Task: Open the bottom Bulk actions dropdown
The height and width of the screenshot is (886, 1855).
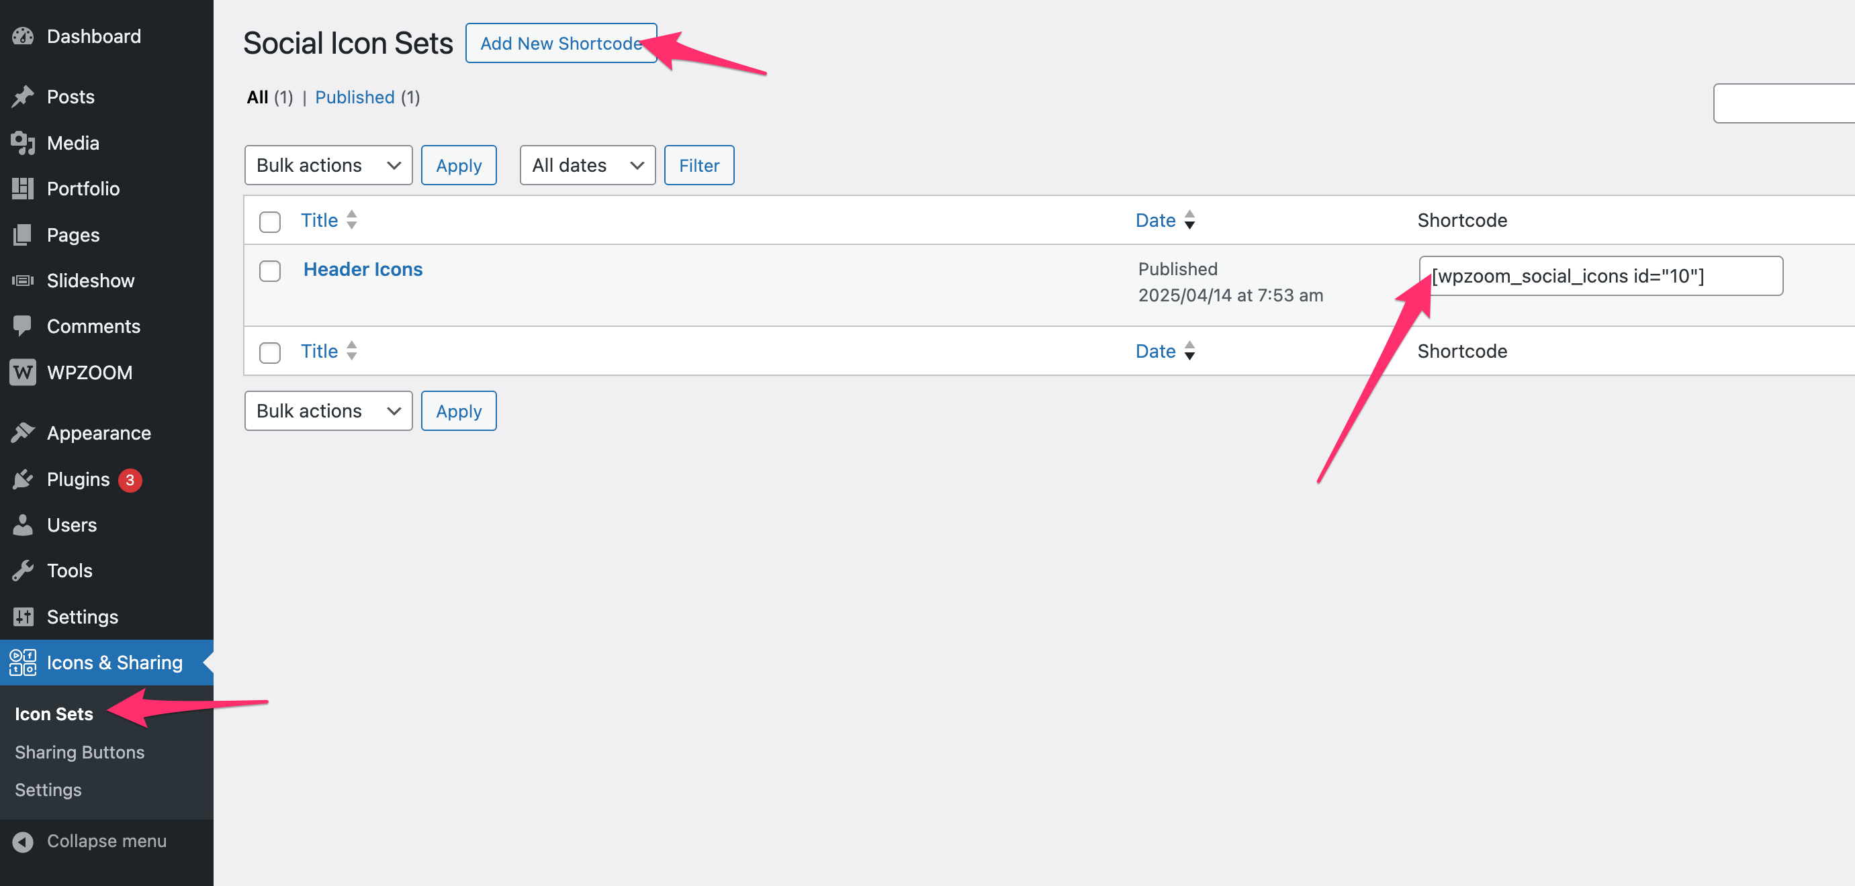Action: pyautogui.click(x=328, y=411)
